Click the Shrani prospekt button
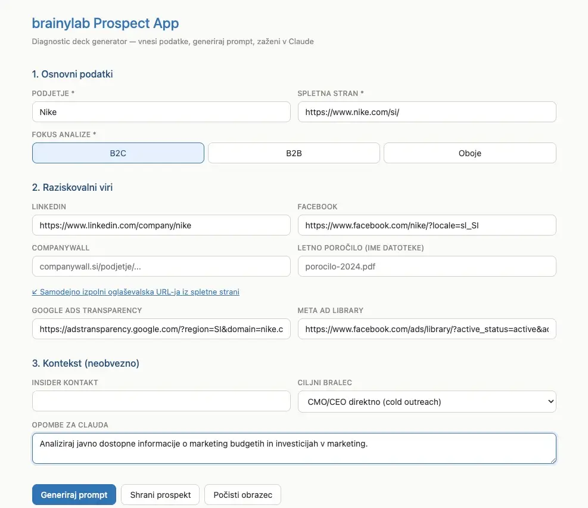 pos(160,494)
